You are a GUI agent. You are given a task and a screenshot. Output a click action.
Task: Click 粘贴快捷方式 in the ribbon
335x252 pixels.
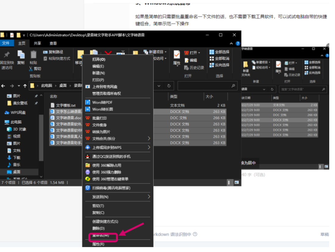point(57,58)
